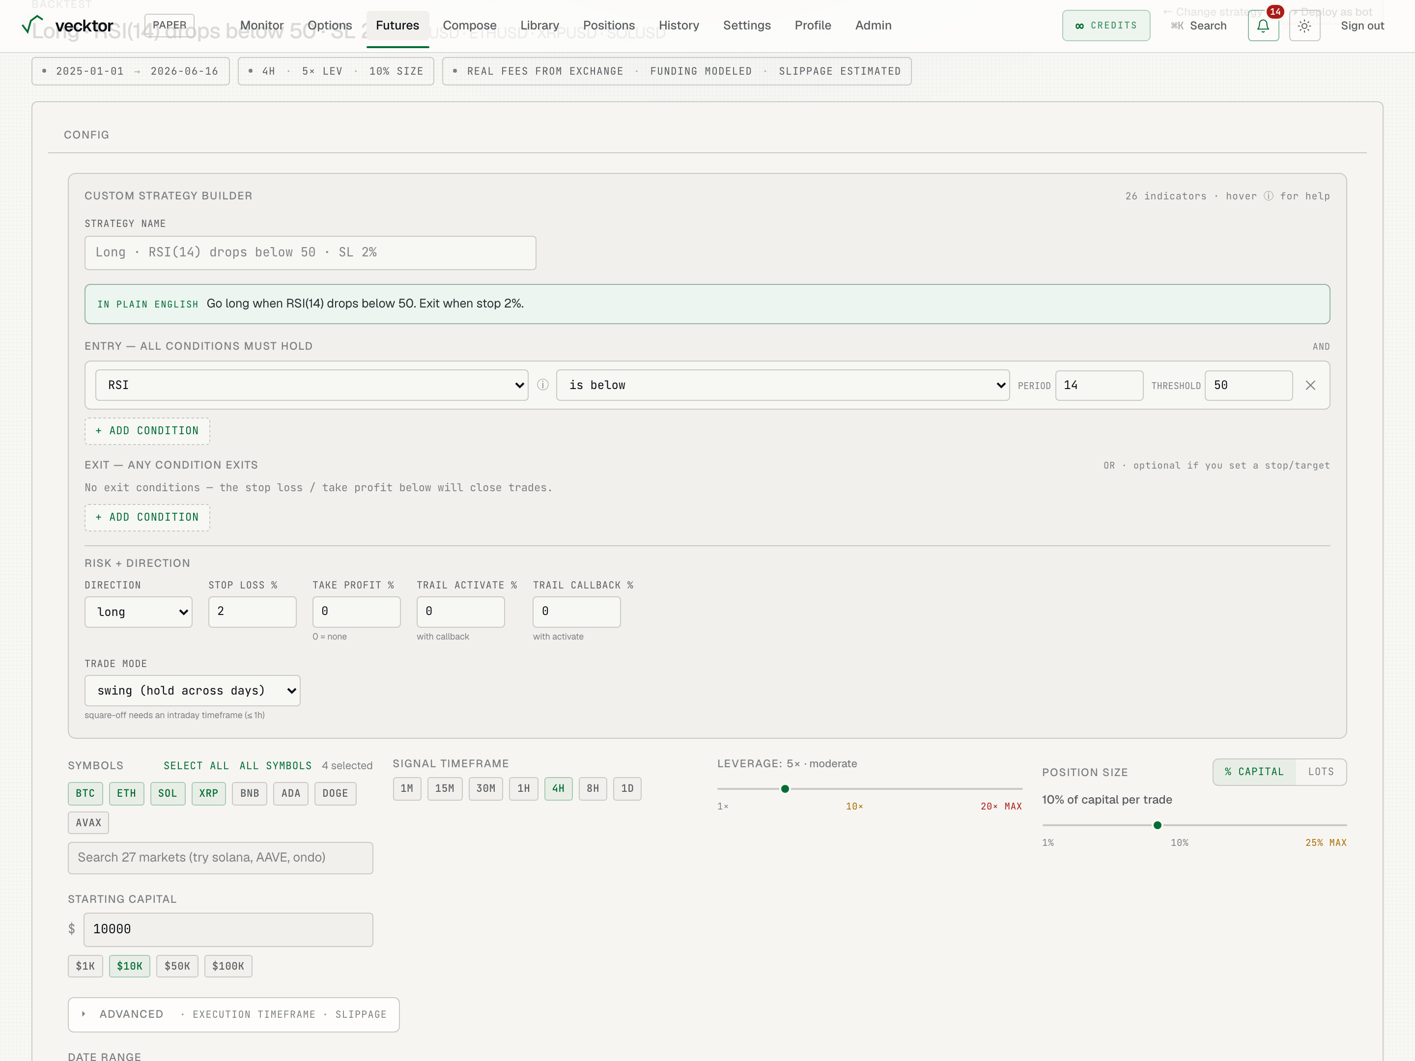Click the PAPER mode badge
This screenshot has width=1415, height=1061.
[170, 25]
